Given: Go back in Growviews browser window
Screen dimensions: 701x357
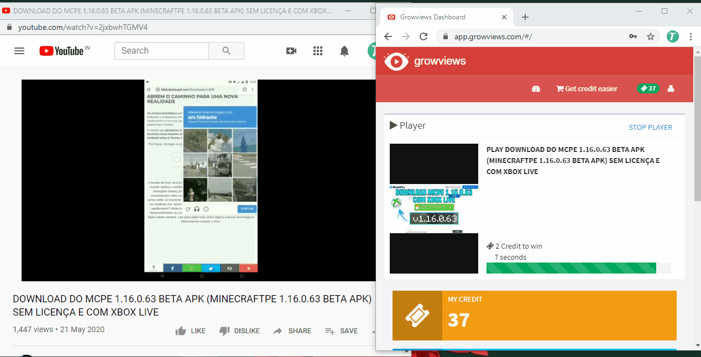Looking at the screenshot, I should click(x=388, y=36).
